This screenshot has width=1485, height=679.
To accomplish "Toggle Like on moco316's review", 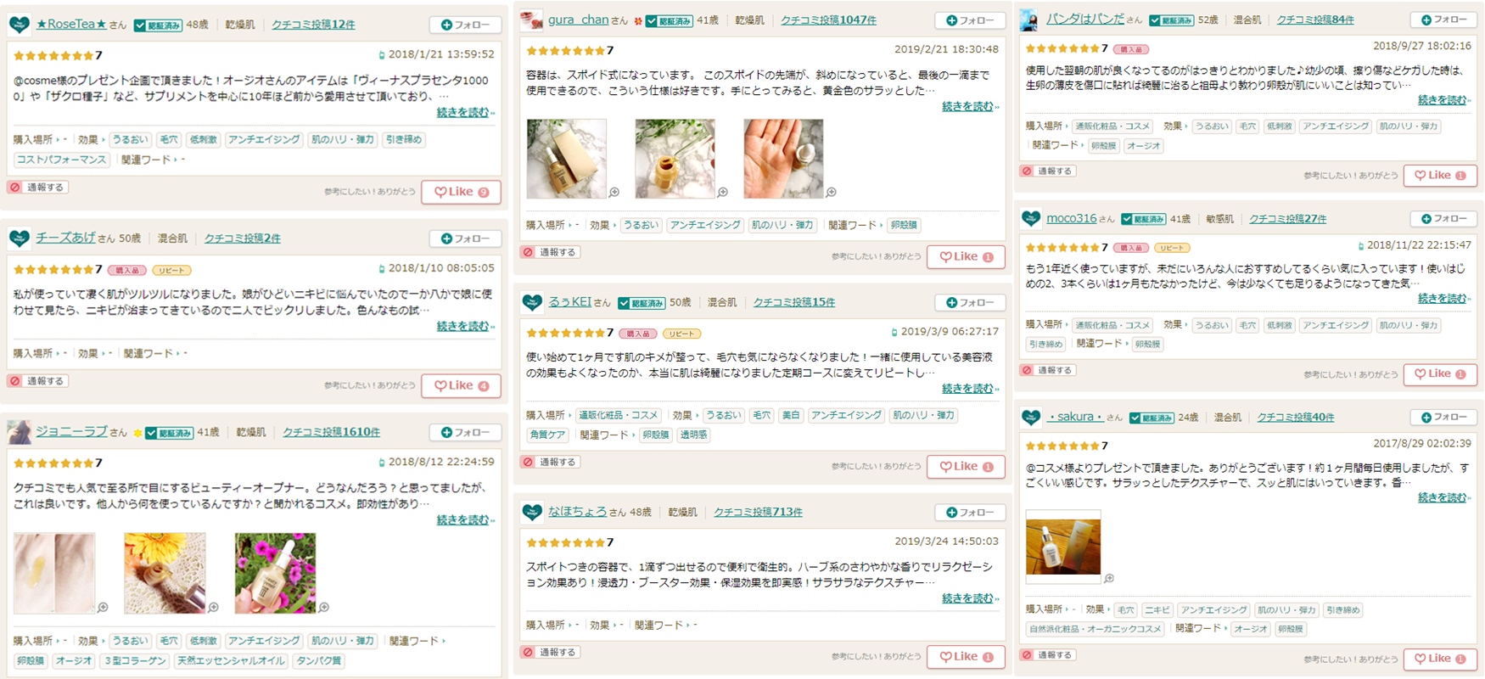I will pyautogui.click(x=1440, y=373).
